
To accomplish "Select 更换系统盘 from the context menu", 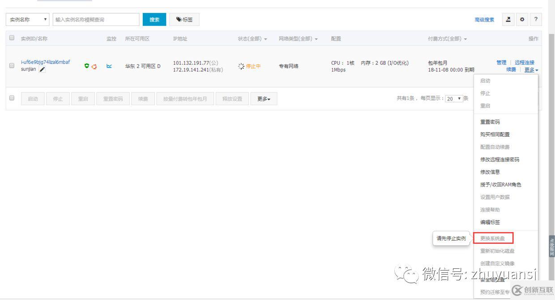I will (x=494, y=238).
